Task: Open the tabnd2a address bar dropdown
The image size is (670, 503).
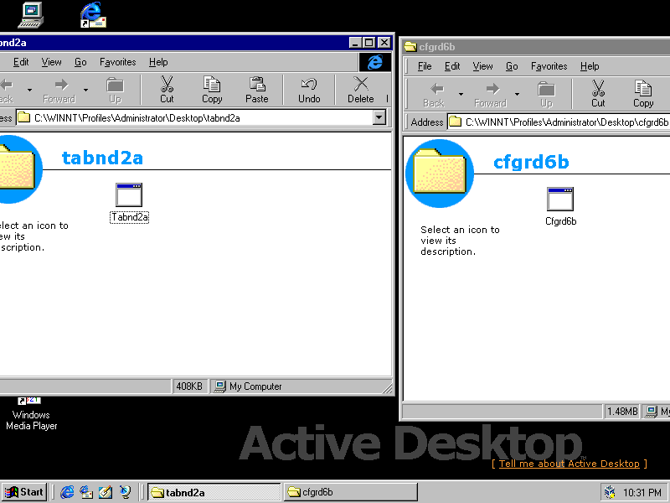Action: tap(379, 117)
